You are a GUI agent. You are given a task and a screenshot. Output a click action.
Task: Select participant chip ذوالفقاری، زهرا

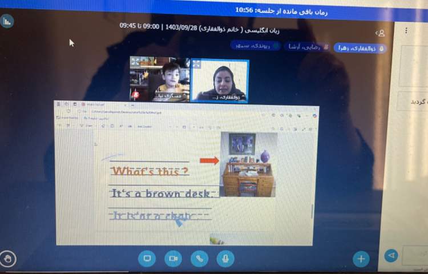point(360,49)
